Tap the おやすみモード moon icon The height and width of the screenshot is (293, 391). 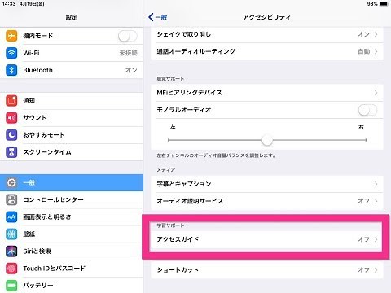(11, 135)
